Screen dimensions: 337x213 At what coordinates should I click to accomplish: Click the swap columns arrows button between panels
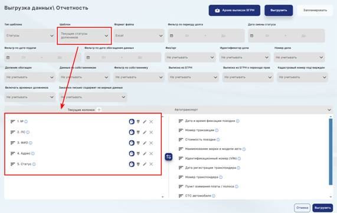[169, 157]
